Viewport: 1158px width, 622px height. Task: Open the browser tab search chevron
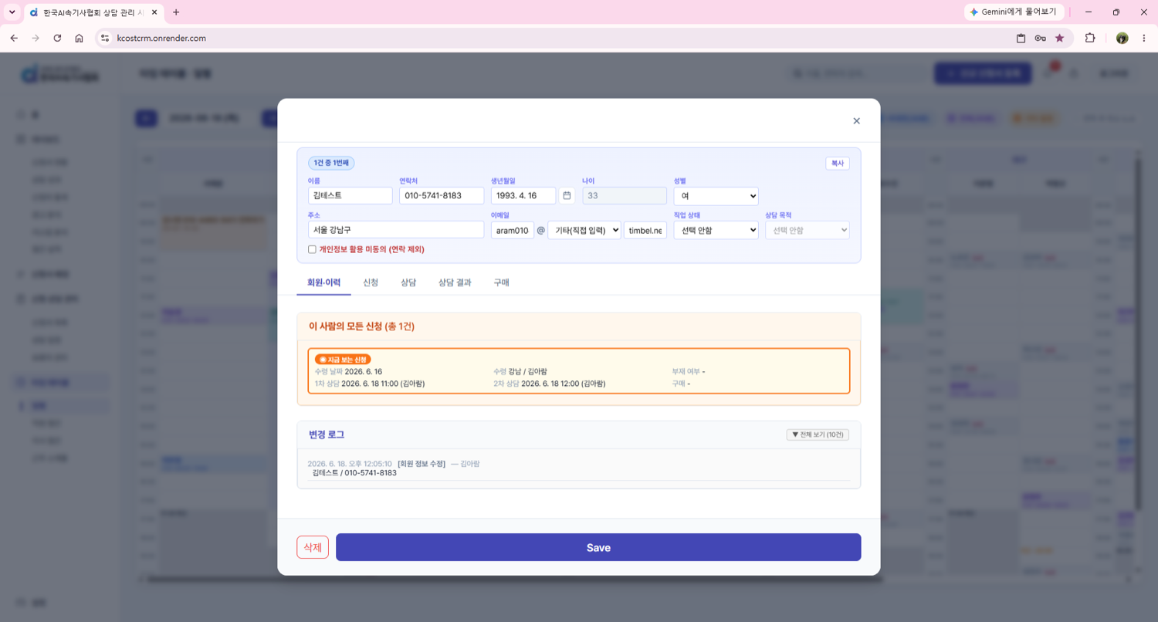(x=12, y=12)
